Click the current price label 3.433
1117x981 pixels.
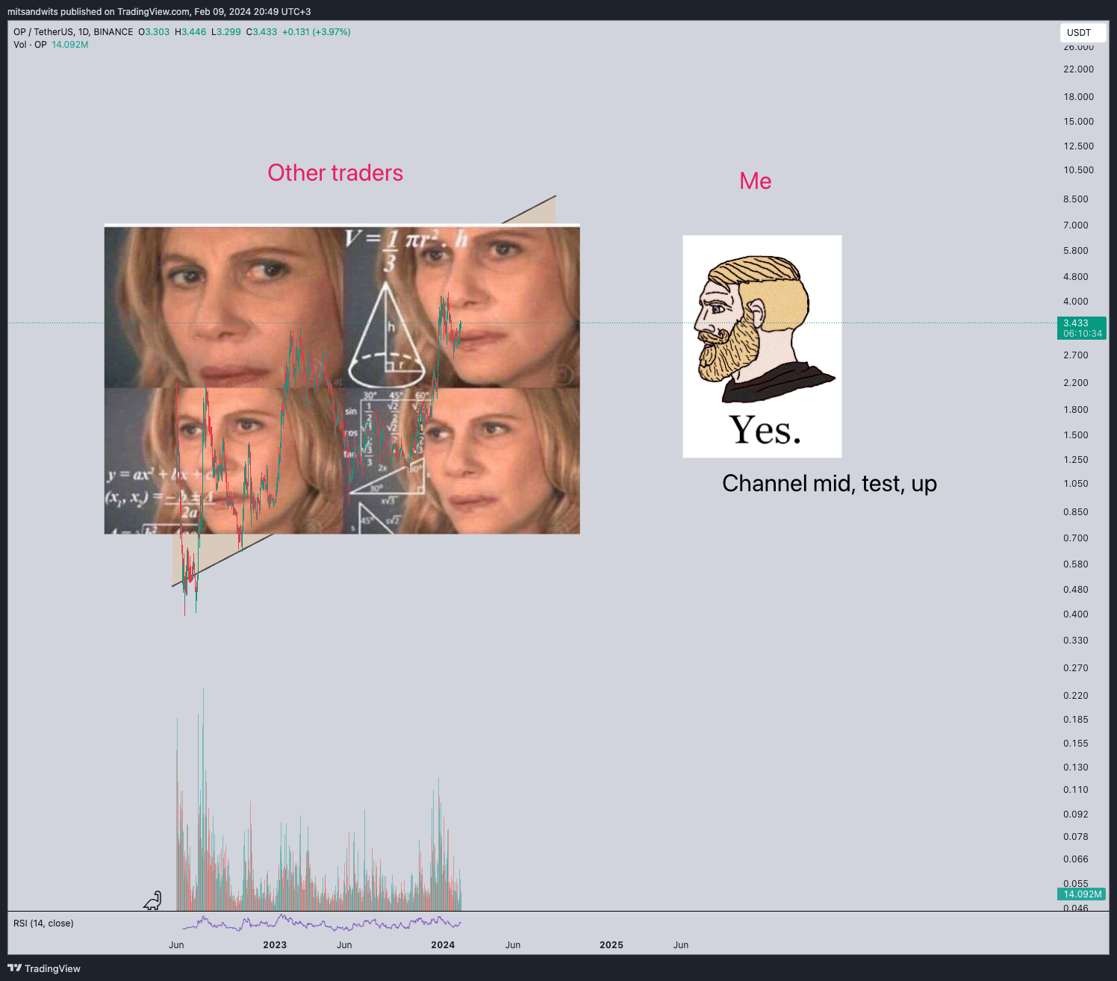point(1082,328)
